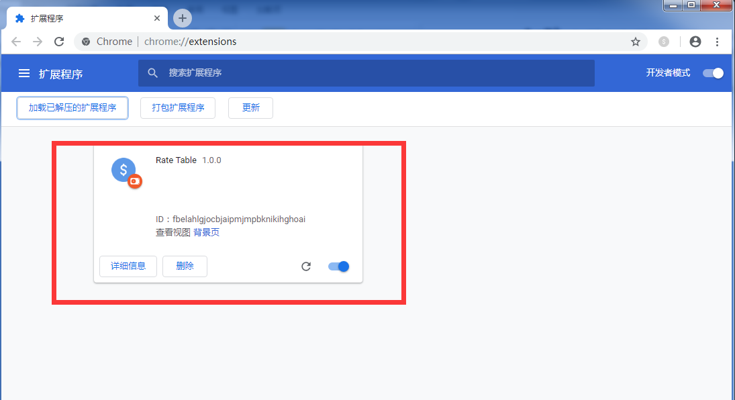Toggle 开发者模式 developer mode switch
This screenshot has height=400, width=735.
(x=713, y=73)
